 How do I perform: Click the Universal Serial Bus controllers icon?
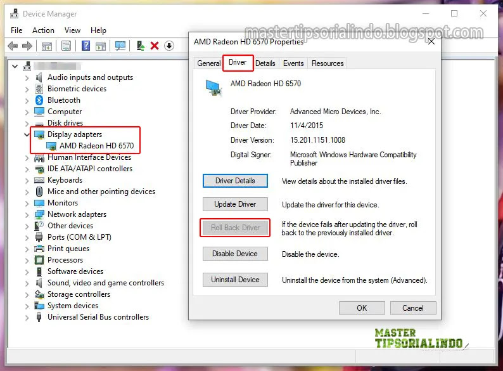[x=39, y=317]
